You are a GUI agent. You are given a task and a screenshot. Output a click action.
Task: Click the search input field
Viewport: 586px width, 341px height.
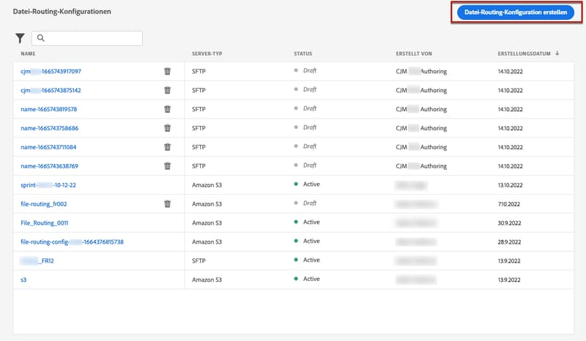(x=87, y=38)
